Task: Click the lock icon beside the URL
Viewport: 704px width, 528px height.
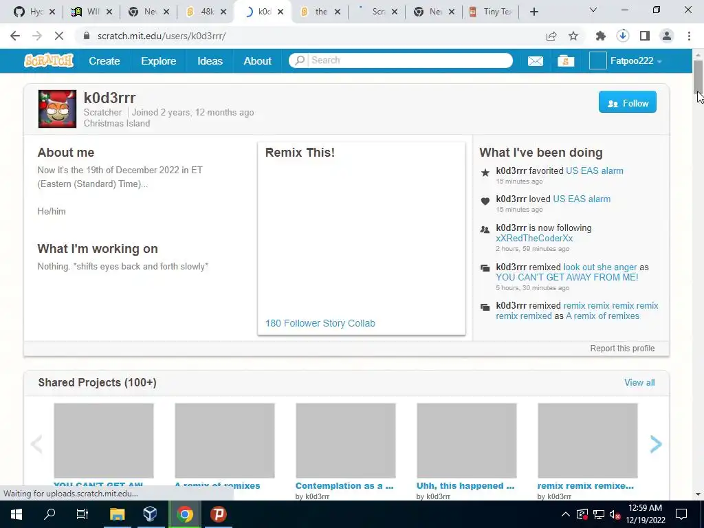Action: pyautogui.click(x=87, y=36)
